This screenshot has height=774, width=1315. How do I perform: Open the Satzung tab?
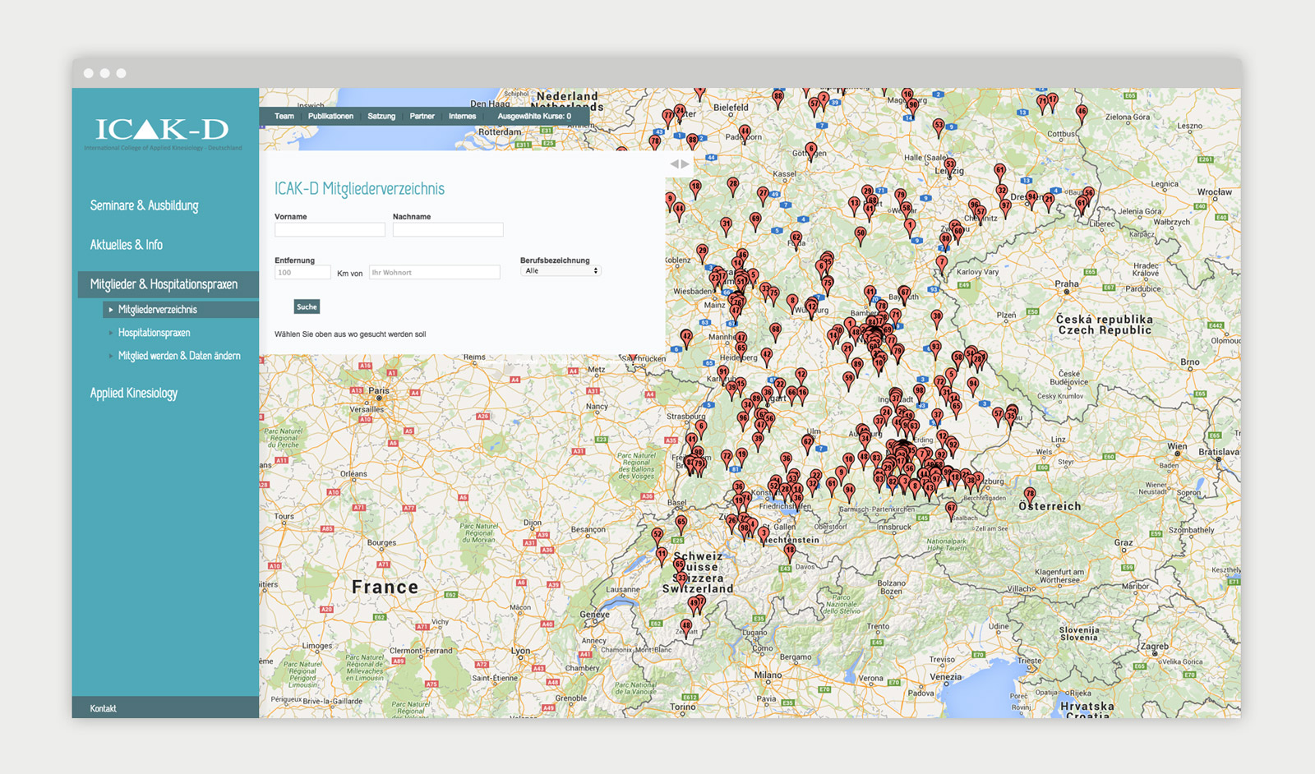pos(381,117)
